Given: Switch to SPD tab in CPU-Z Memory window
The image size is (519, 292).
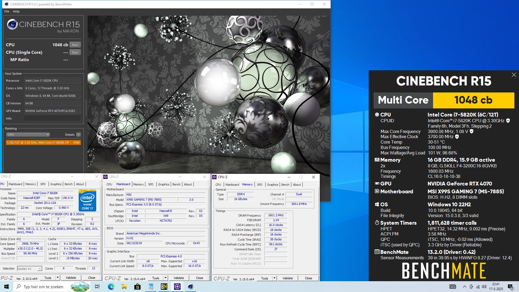Looking at the screenshot, I should [x=260, y=185].
